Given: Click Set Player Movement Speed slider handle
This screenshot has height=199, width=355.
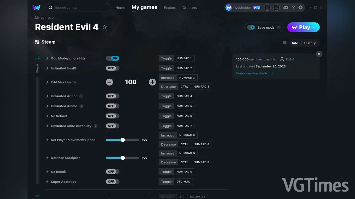Looking at the screenshot, I should point(123,140).
